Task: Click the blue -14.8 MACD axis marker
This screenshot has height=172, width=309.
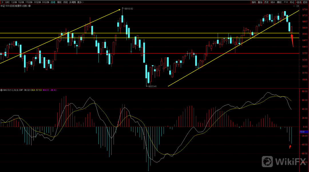Action: (302, 132)
